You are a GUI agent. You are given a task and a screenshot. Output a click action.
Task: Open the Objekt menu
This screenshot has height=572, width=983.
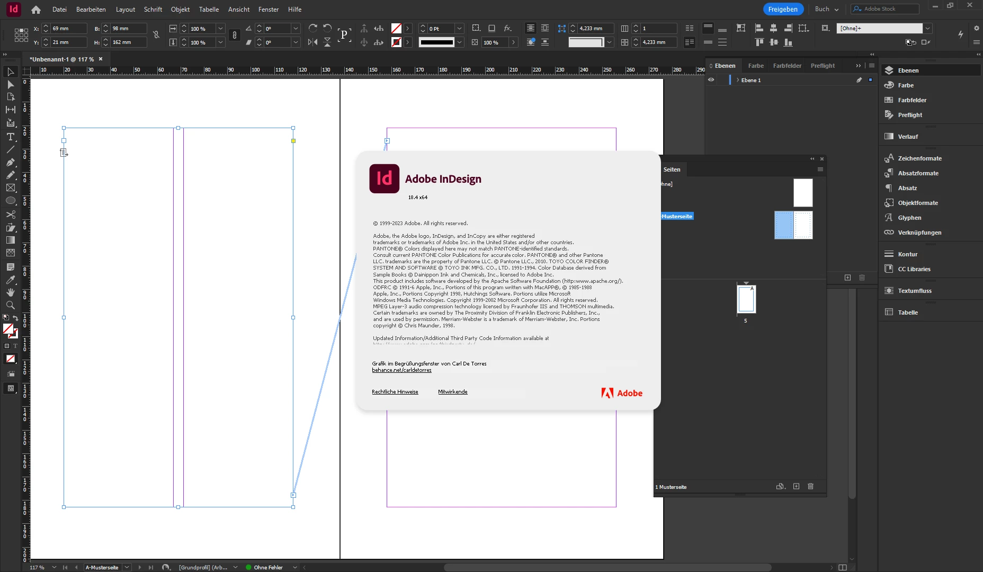(180, 10)
